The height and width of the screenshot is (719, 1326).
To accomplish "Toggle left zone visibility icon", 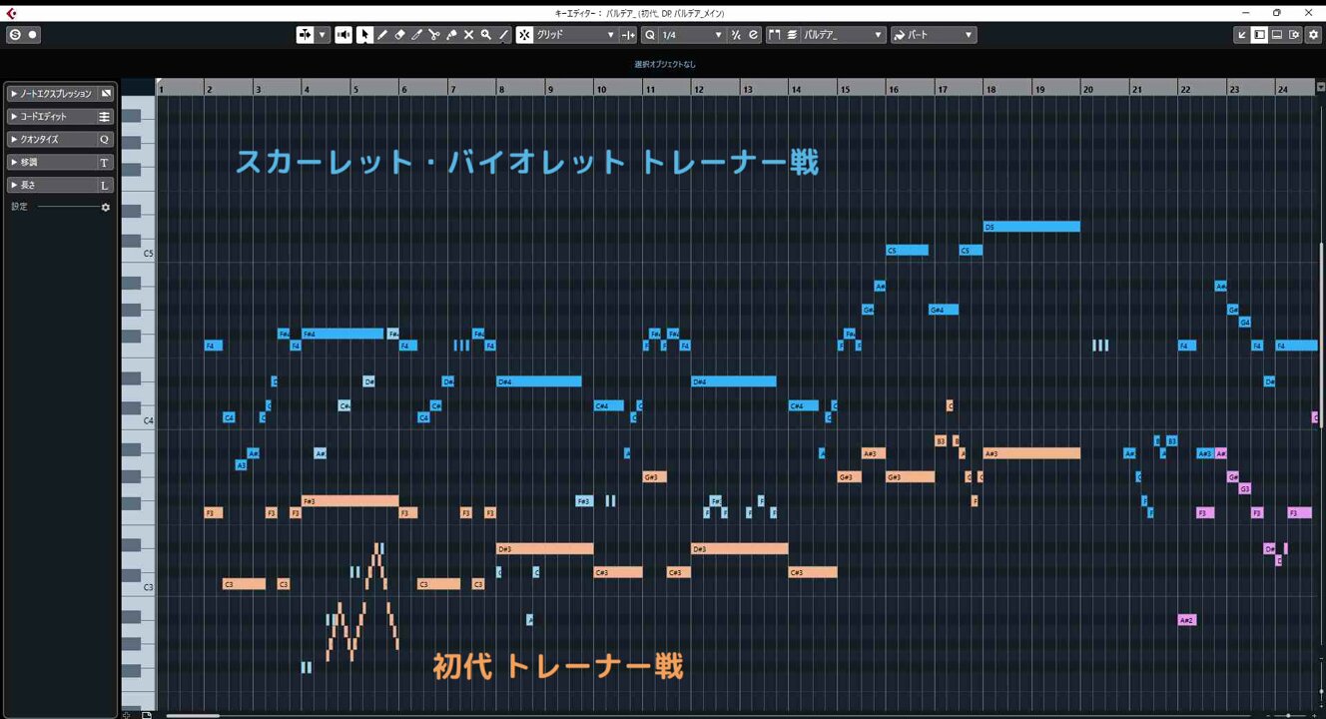I will (1259, 35).
